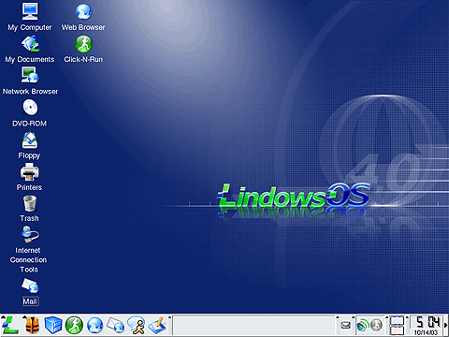This screenshot has width=449, height=337.
Task: Open the My Computer desktop icon
Action: (30, 17)
